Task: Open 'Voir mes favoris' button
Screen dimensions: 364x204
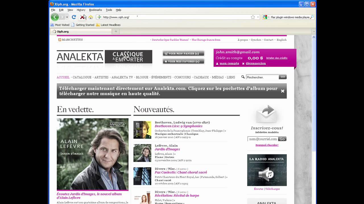Action: tap(183, 61)
